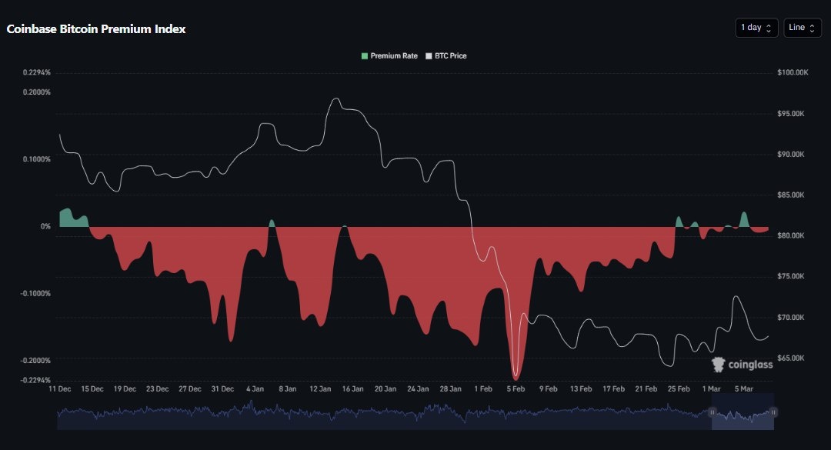Click the 27 Dec date label
This screenshot has height=450, width=831.
coord(190,389)
